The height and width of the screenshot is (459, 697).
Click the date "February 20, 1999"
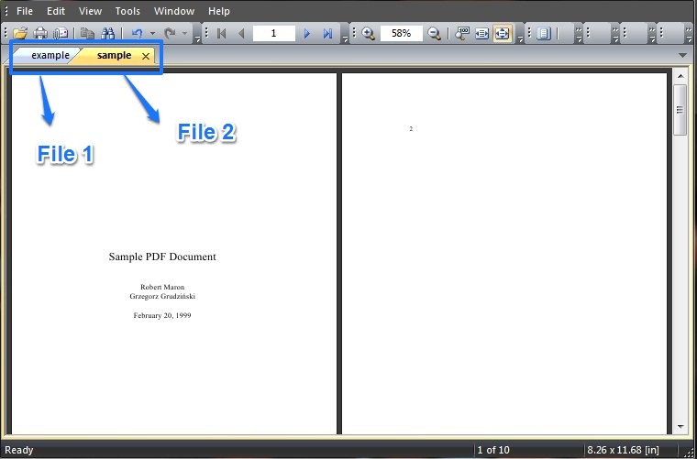tap(162, 315)
